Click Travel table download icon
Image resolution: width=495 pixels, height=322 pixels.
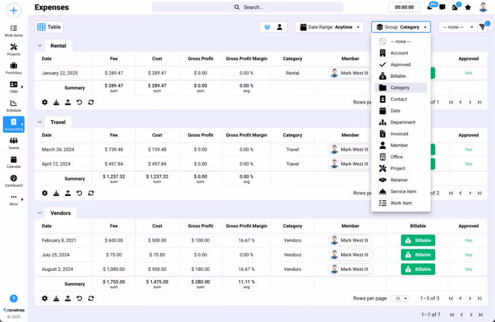pyautogui.click(x=56, y=193)
